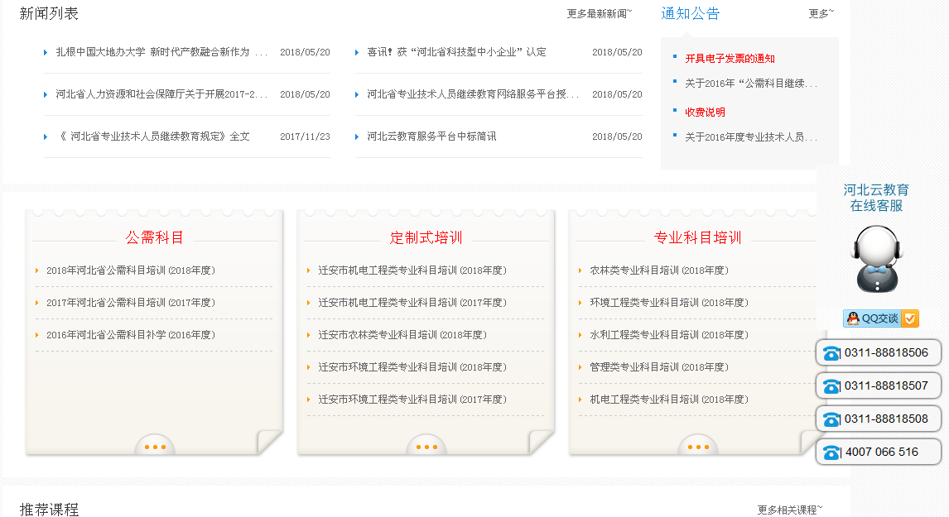This screenshot has width=949, height=517.
Task: Open 《河北省专业技术人员继续教育规定》全文 news
Action: coord(154,136)
